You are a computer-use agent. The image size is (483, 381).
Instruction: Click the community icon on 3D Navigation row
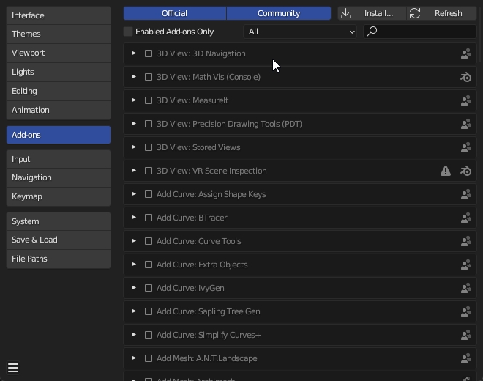pyautogui.click(x=465, y=53)
